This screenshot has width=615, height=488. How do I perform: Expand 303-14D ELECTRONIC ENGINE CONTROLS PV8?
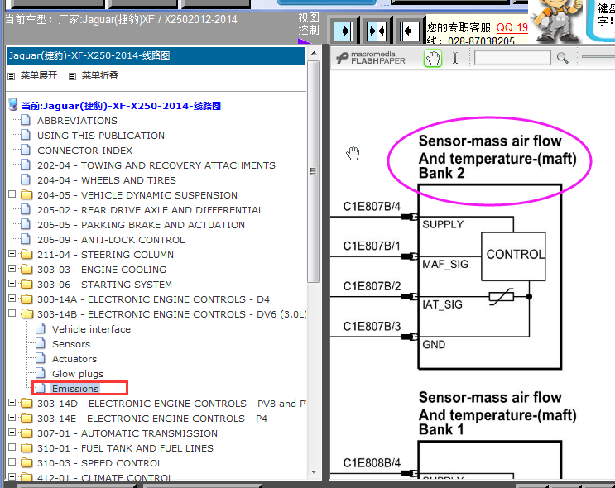click(x=12, y=403)
